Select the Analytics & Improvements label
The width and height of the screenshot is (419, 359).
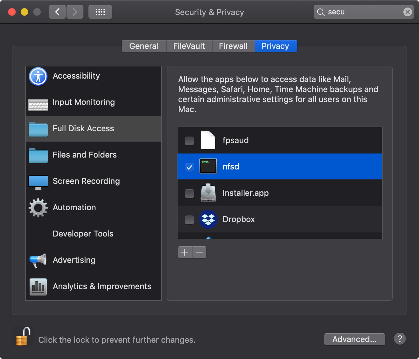pyautogui.click(x=102, y=286)
